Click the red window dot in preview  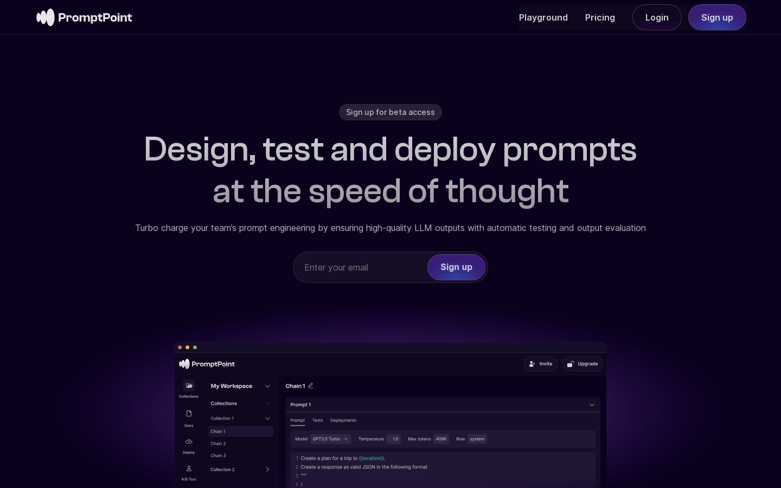pyautogui.click(x=180, y=347)
